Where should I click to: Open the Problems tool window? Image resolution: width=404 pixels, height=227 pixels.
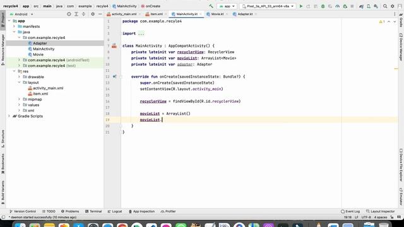pos(70,211)
